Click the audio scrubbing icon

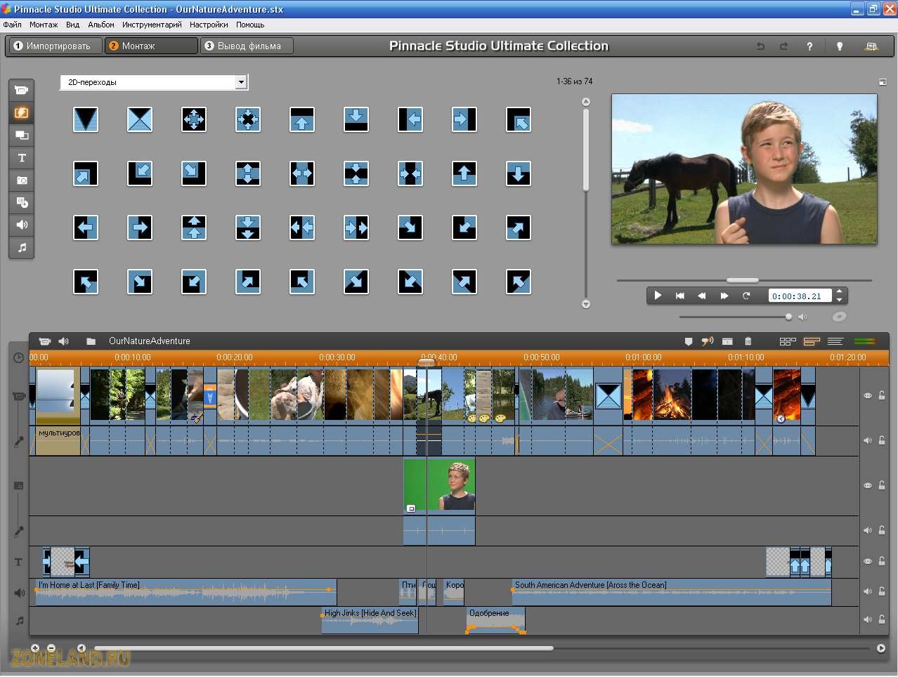pos(708,341)
